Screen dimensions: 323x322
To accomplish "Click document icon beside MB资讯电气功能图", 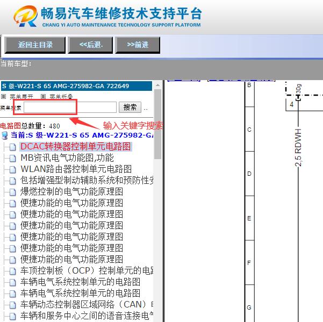I will point(13,159).
